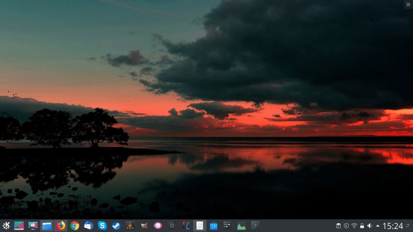This screenshot has height=232, width=413.
Task: Open the volume control in system tray
Action: (x=370, y=225)
